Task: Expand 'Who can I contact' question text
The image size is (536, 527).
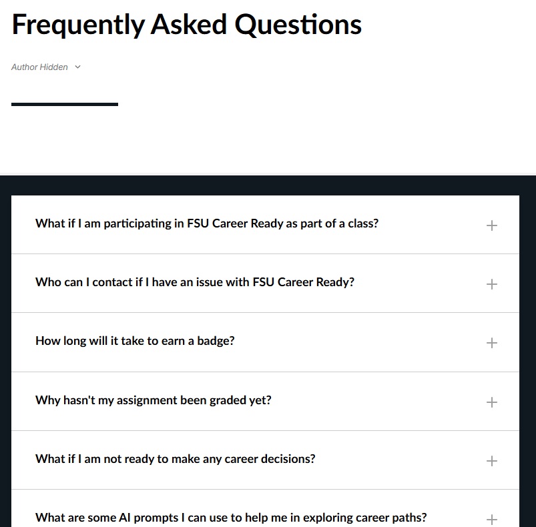Action: (x=194, y=282)
